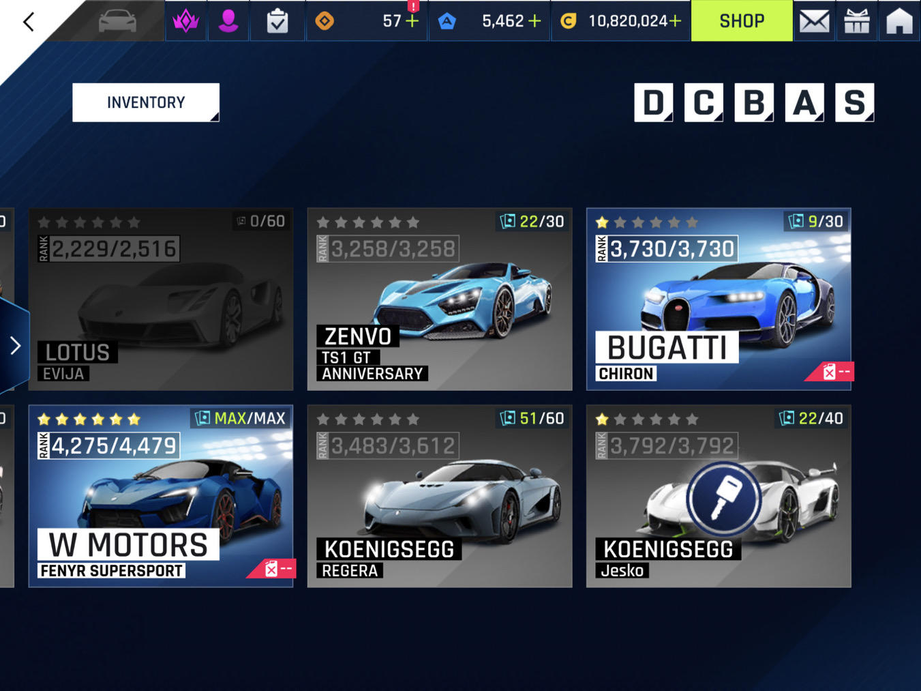Tap the Fenyr Supersport star rating
The image size is (921, 691).
tap(89, 420)
